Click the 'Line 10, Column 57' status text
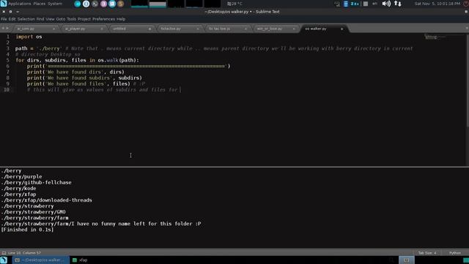This screenshot has width=469, height=264. click(24, 253)
